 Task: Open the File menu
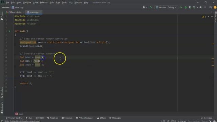pyautogui.click(x=7, y=2)
